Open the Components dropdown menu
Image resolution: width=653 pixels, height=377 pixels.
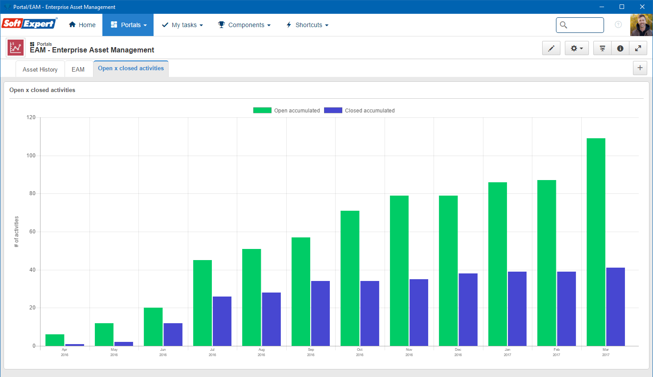point(244,25)
